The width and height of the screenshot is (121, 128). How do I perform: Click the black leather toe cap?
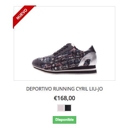[37, 63]
